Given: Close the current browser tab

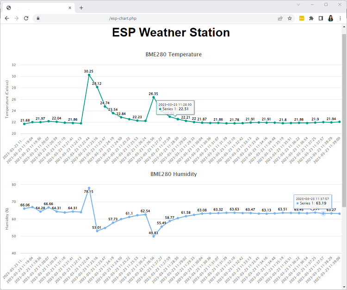Looking at the screenshot, I should pyautogui.click(x=69, y=8).
